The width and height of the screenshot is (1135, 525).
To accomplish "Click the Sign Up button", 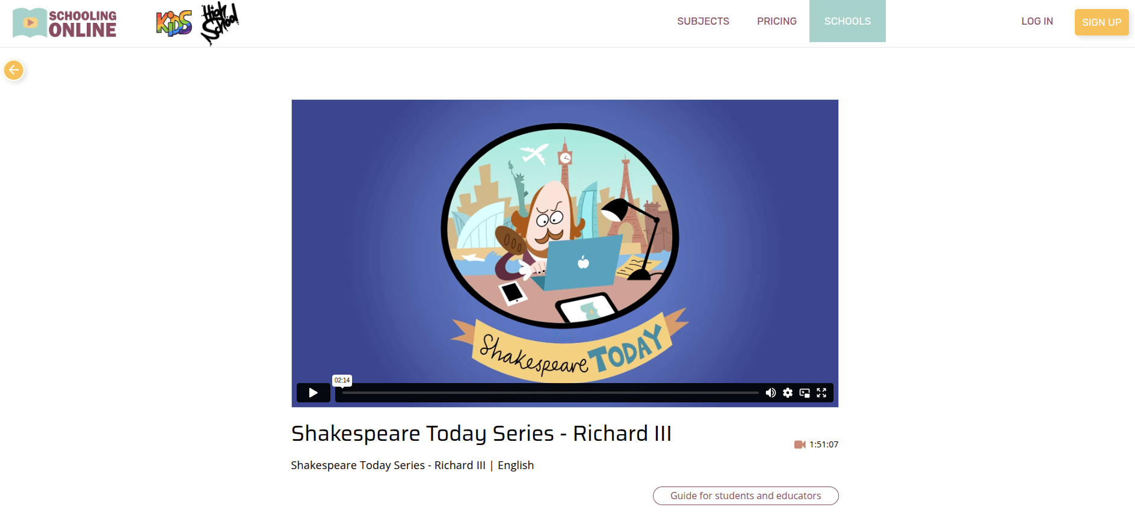I will (x=1101, y=22).
